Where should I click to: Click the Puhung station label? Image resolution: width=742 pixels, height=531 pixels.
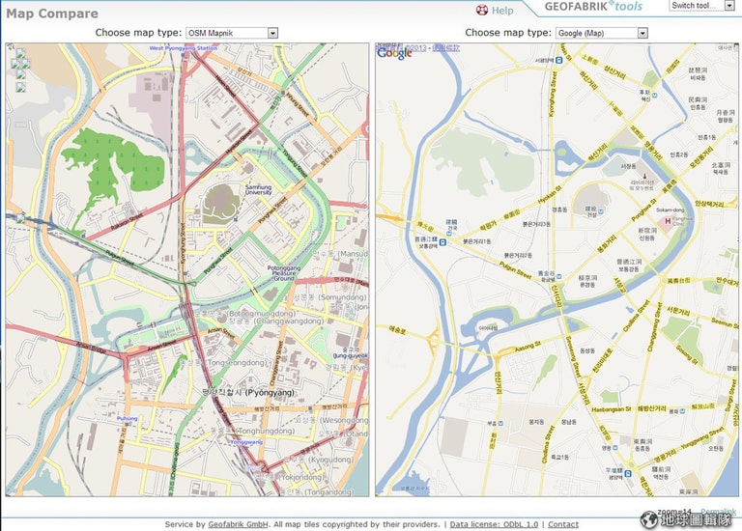(127, 418)
